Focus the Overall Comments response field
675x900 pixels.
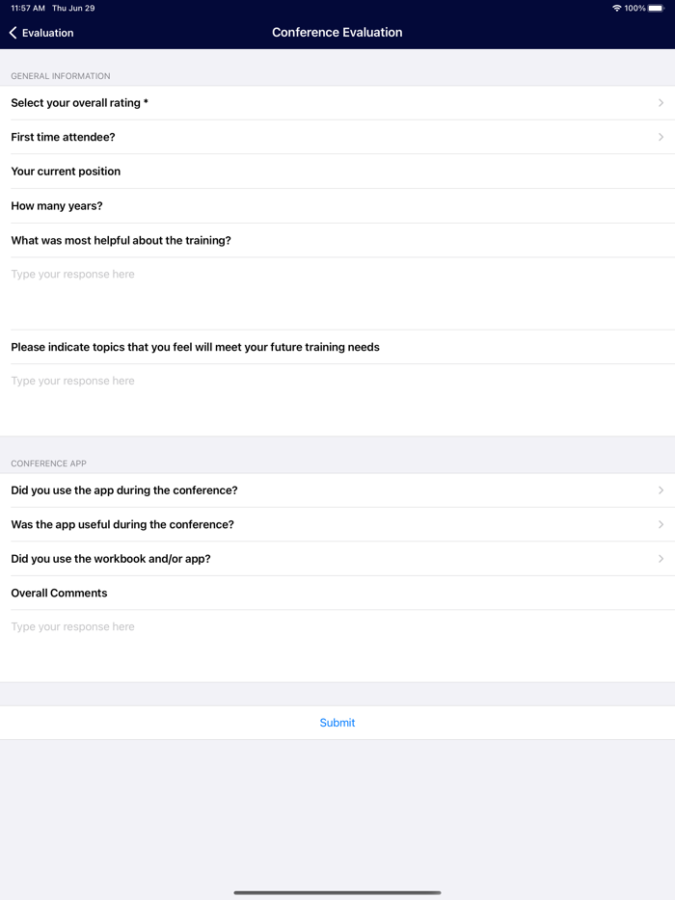[337, 645]
